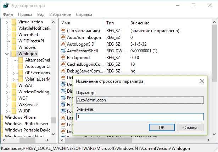Collapse the Winlogon tree node
The image size is (218, 152).
click(x=7, y=54)
